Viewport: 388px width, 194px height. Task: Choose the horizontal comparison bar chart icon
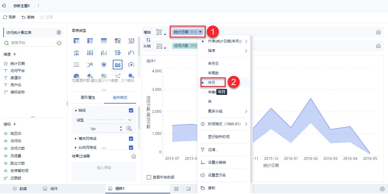(118, 53)
